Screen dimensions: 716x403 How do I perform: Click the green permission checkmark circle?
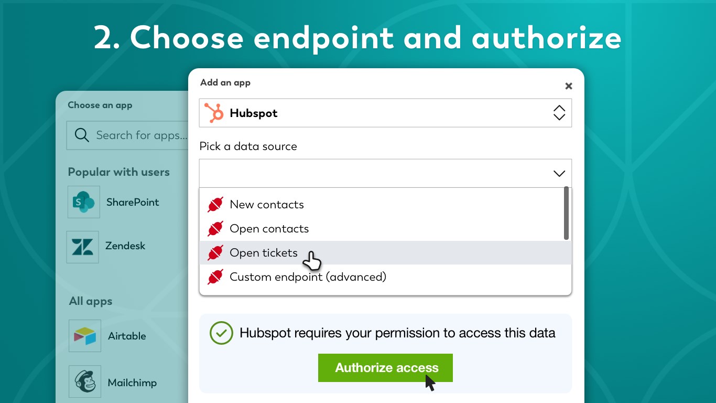pyautogui.click(x=221, y=333)
